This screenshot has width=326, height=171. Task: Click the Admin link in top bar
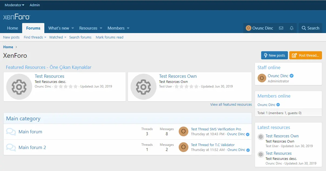(35, 5)
